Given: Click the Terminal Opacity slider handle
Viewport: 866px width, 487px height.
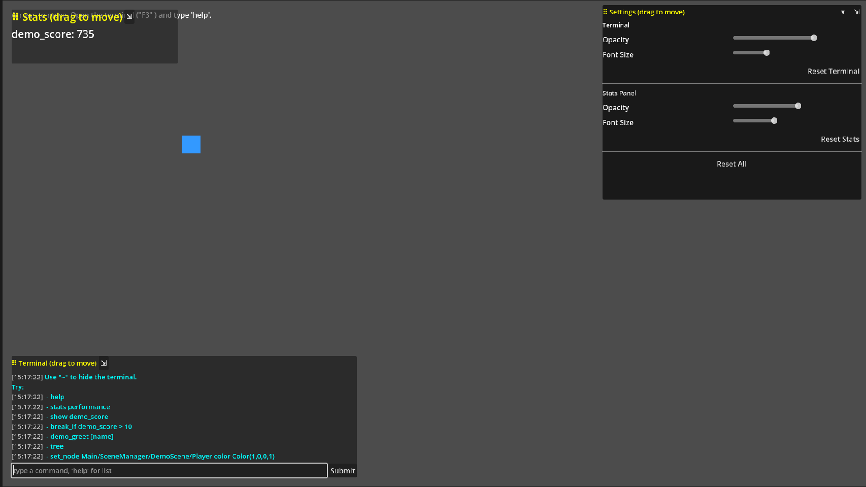Looking at the screenshot, I should (x=814, y=38).
